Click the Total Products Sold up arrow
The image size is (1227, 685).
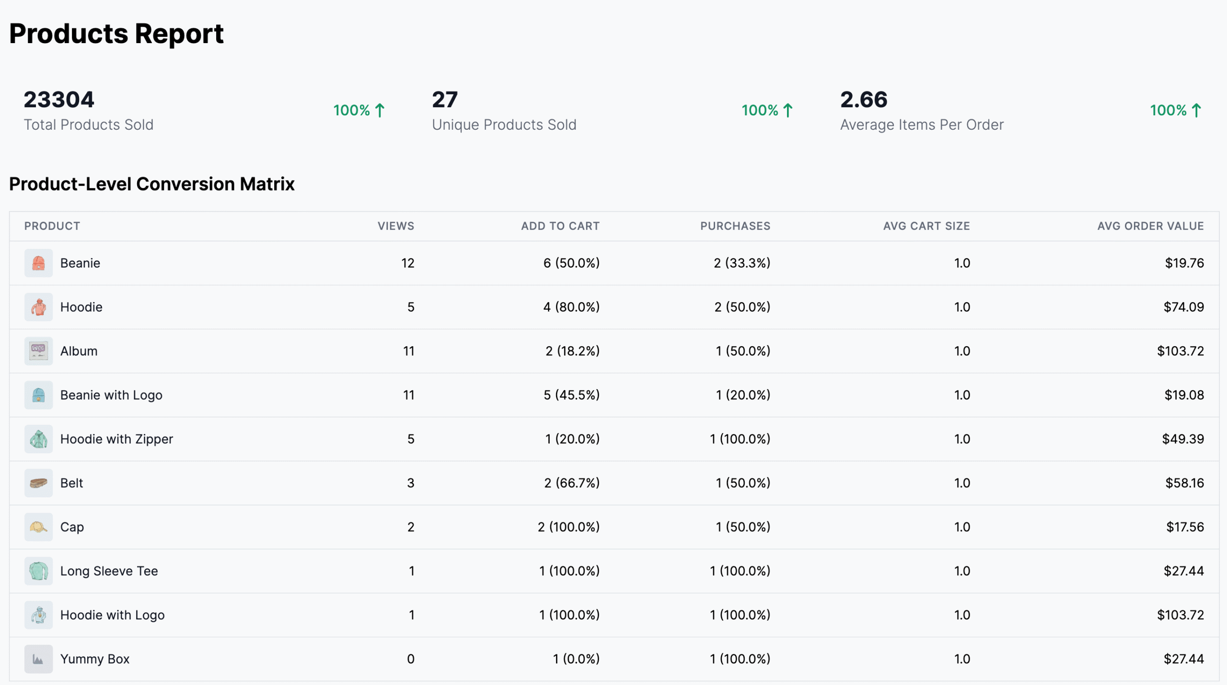point(380,111)
